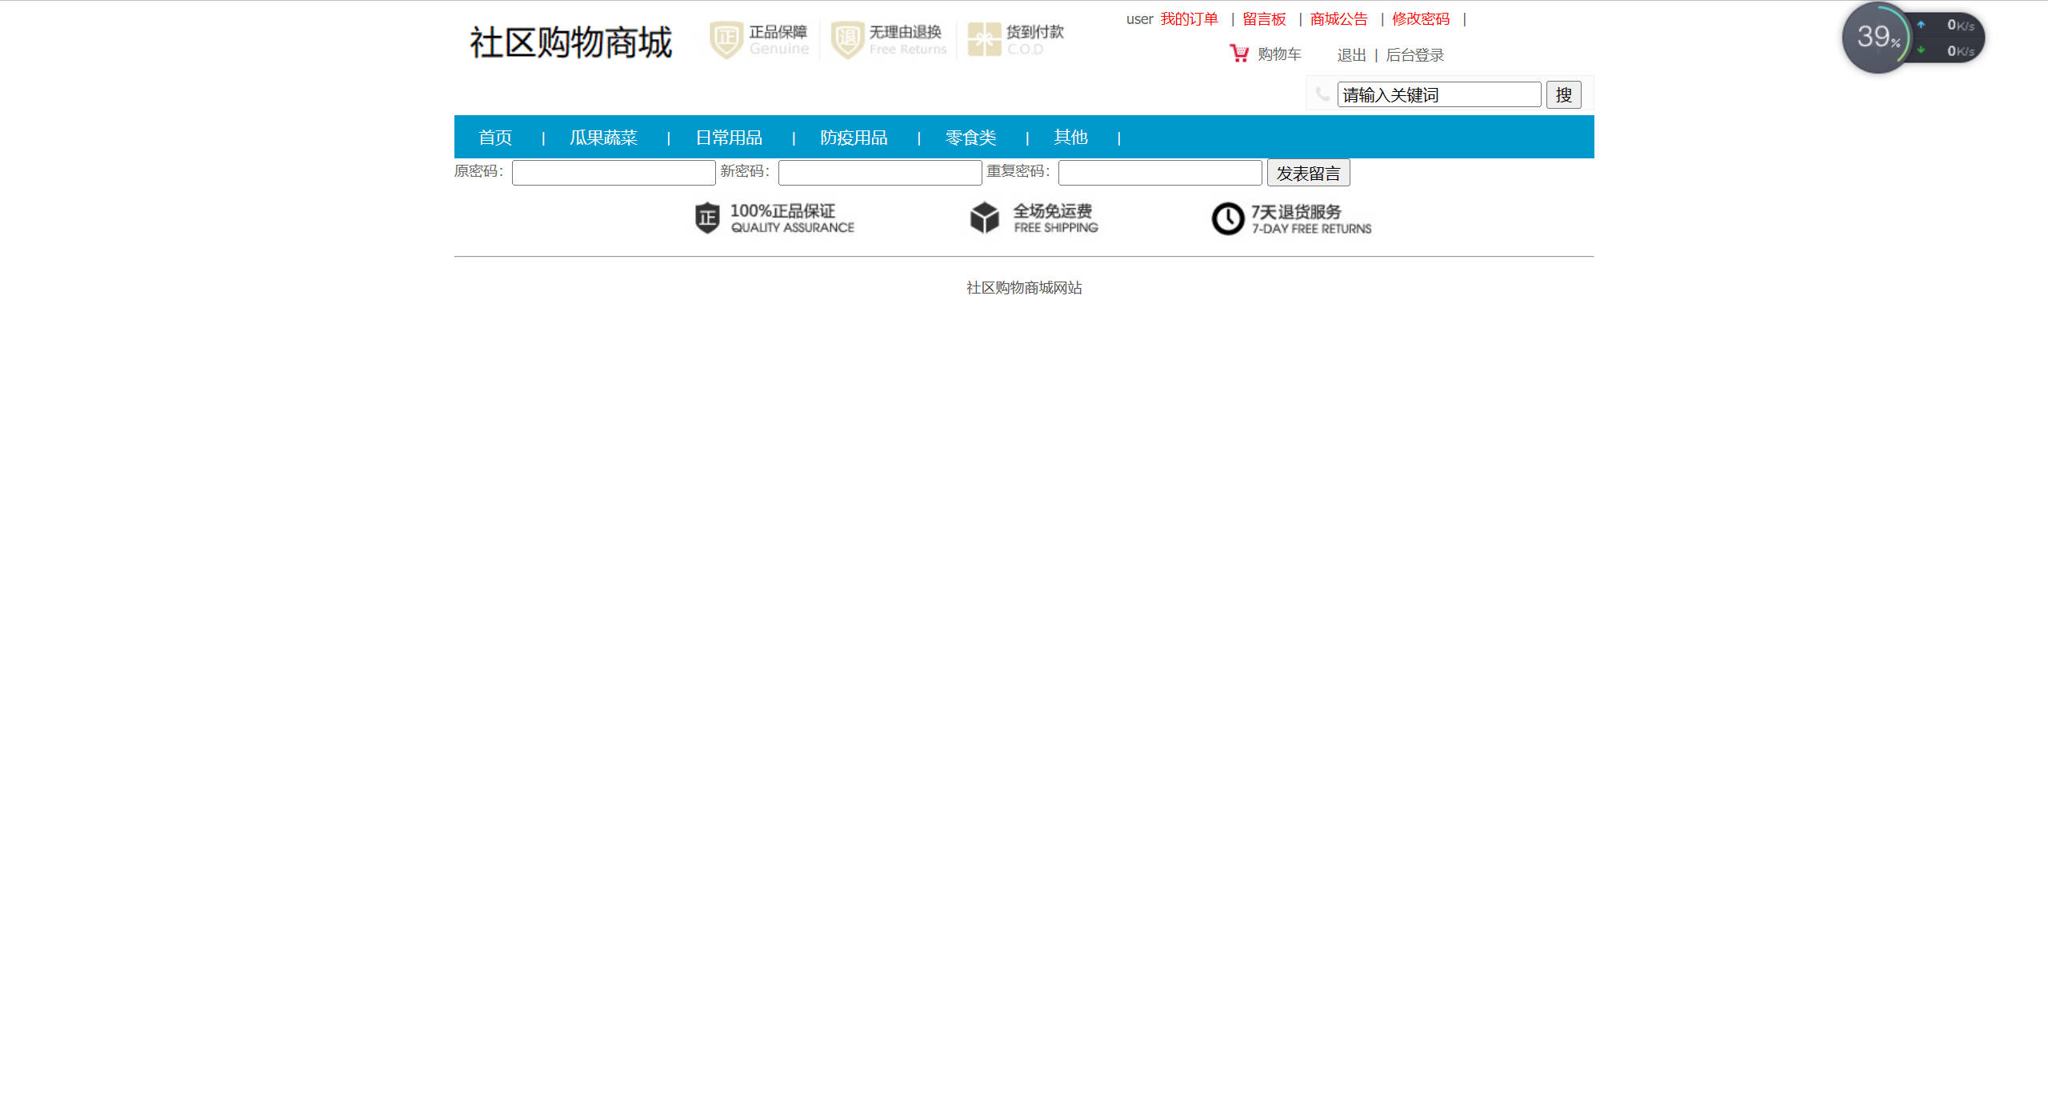Open the 留言板 message board link
Image resolution: width=2048 pixels, height=1099 pixels.
coord(1264,18)
